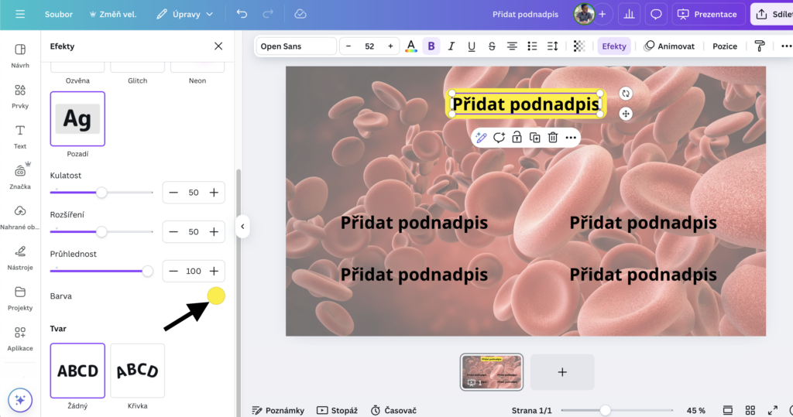Toggle bulleted list
The width and height of the screenshot is (793, 417).
(532, 46)
